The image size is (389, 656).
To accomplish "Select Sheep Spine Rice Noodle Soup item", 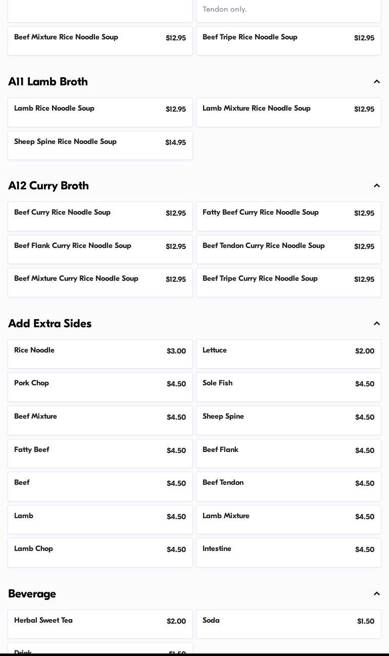I will click(100, 145).
